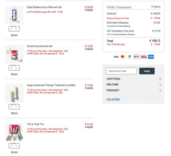Remove Tint & Treat Trio from cart
The image size is (171, 156).
point(14,152)
